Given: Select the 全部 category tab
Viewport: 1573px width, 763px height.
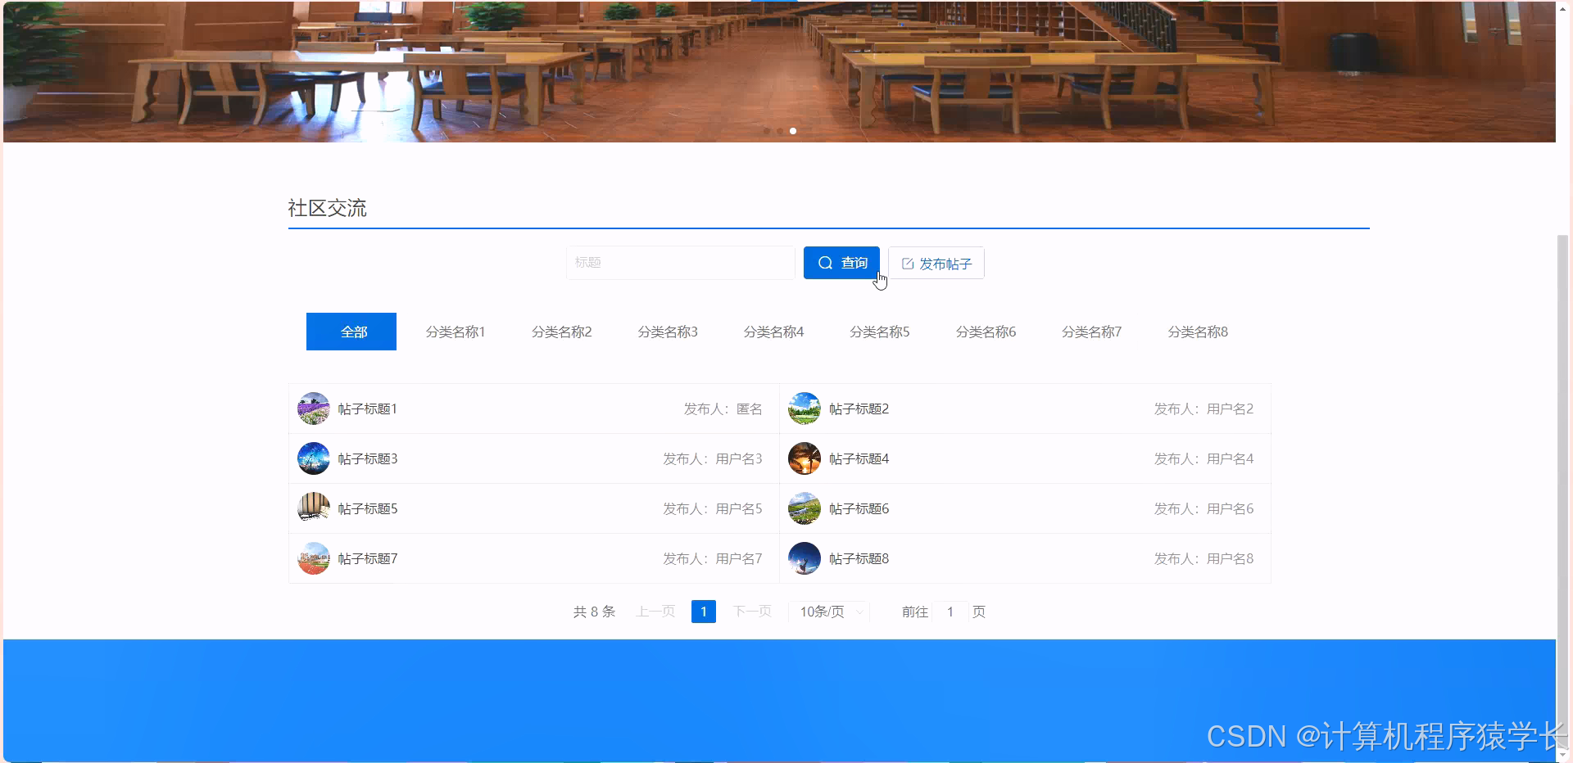Looking at the screenshot, I should [x=351, y=332].
